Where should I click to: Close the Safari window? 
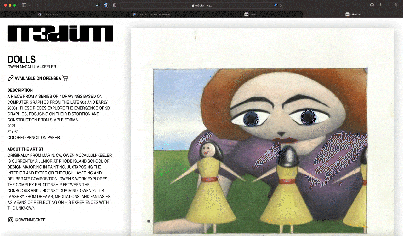pyautogui.click(x=6, y=5)
